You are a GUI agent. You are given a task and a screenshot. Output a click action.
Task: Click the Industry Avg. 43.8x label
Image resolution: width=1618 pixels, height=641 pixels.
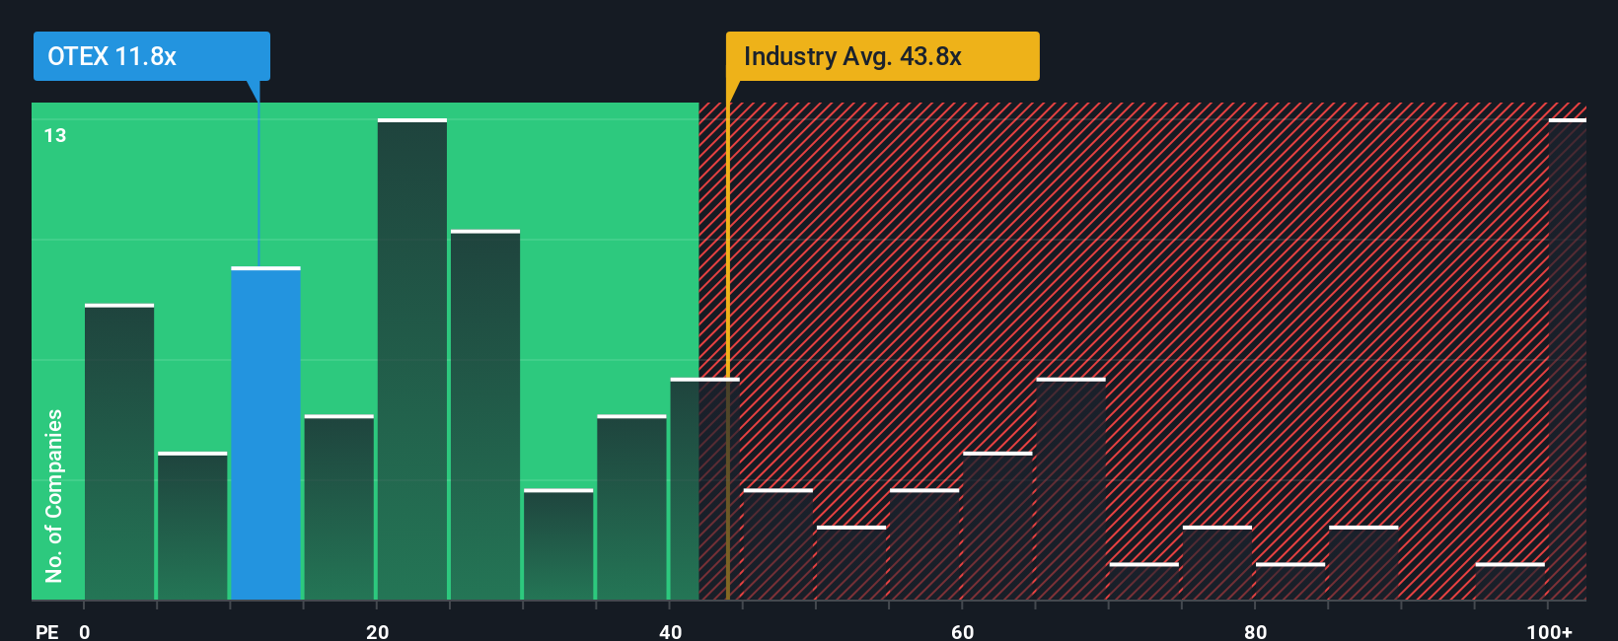pyautogui.click(x=882, y=56)
